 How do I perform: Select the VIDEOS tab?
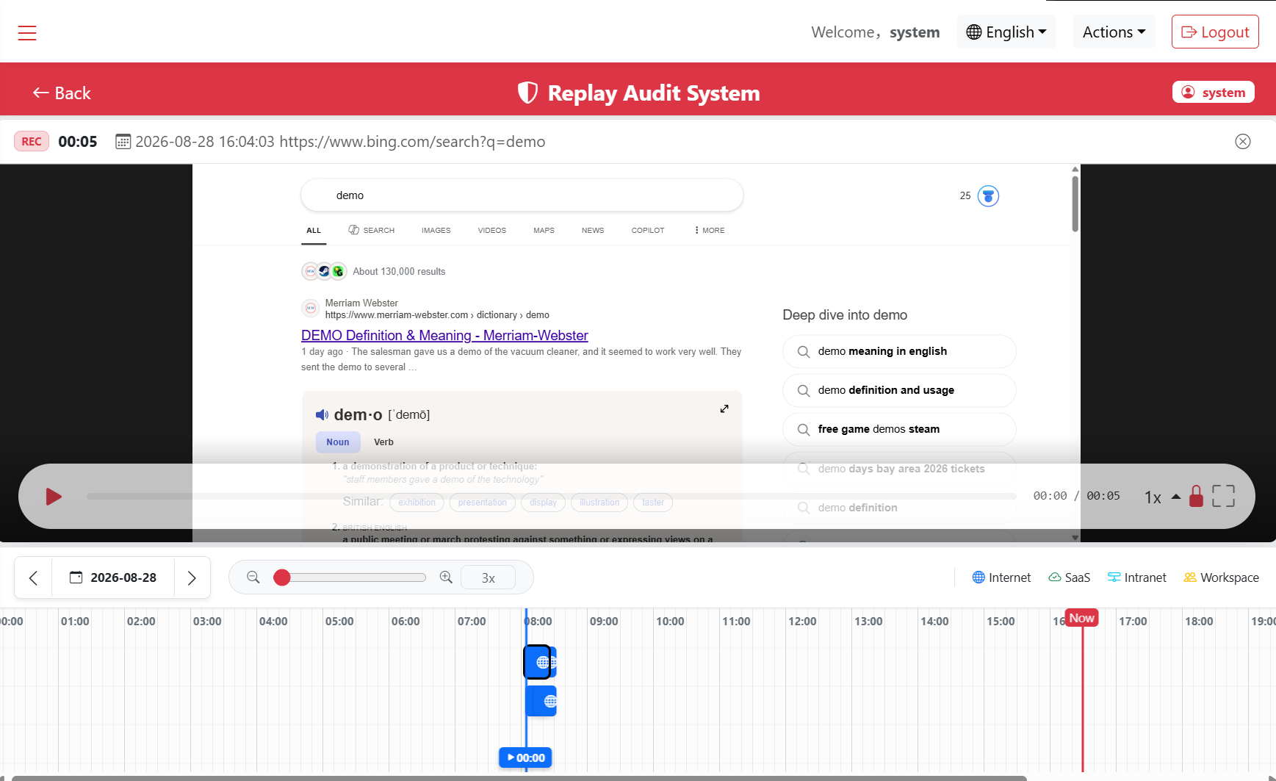(x=491, y=231)
